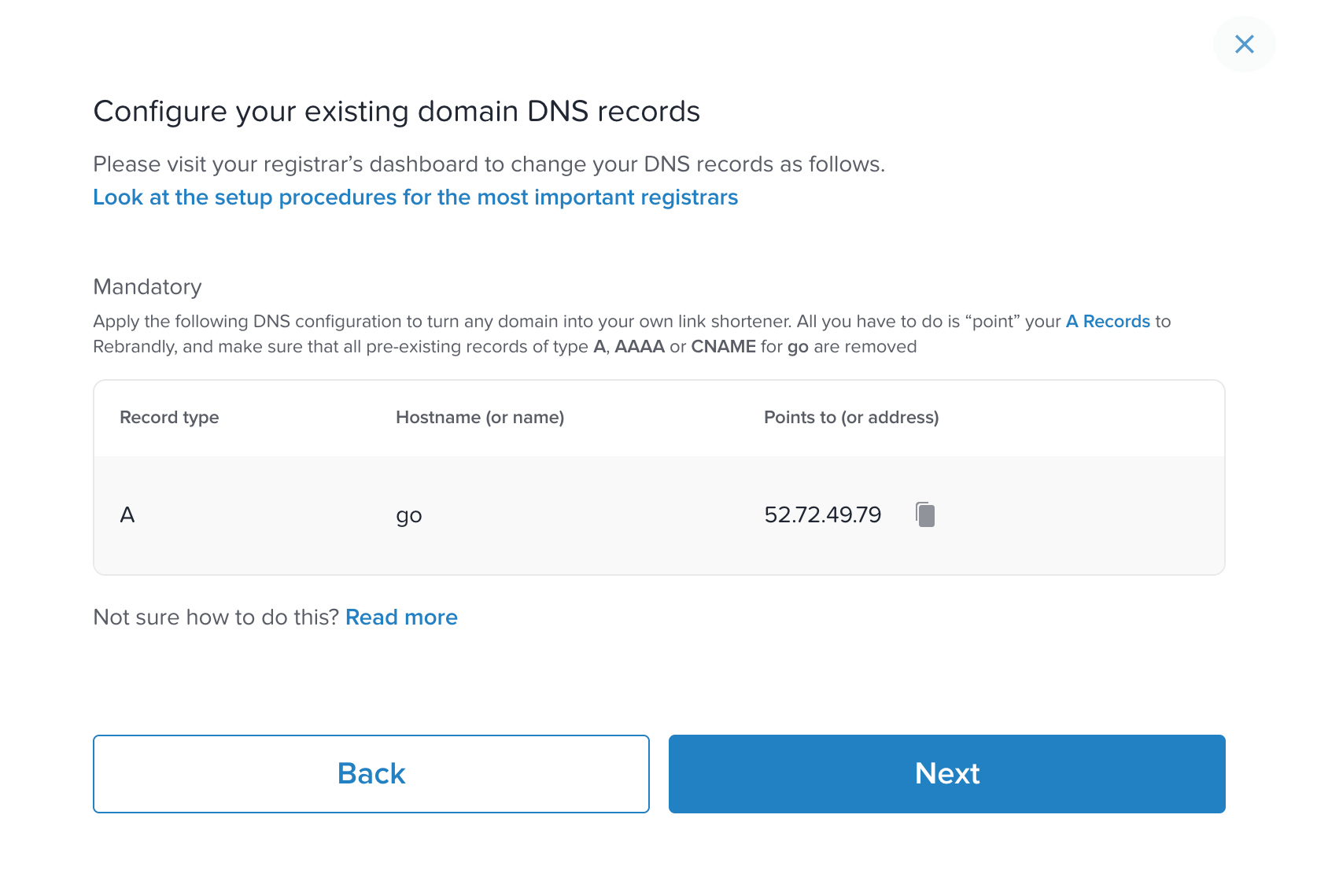
Task: Click the 52.72.49.79 address value
Action: 822,515
